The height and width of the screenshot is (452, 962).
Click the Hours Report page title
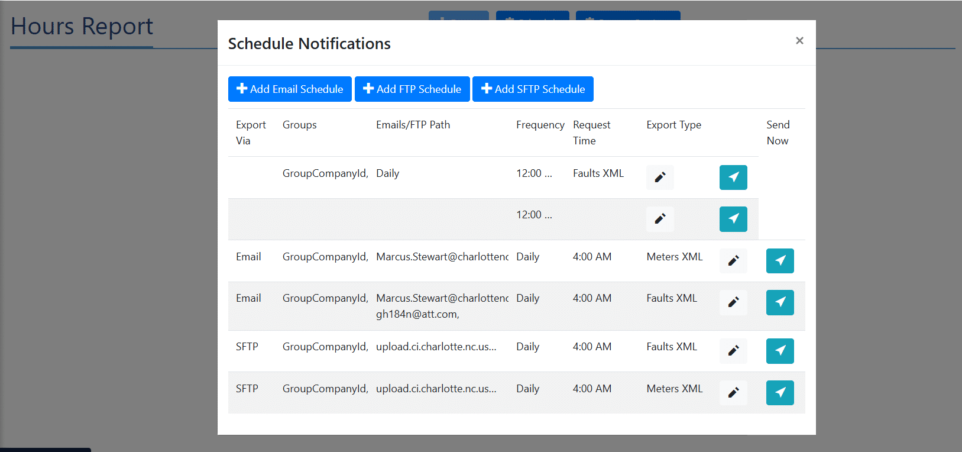click(82, 27)
